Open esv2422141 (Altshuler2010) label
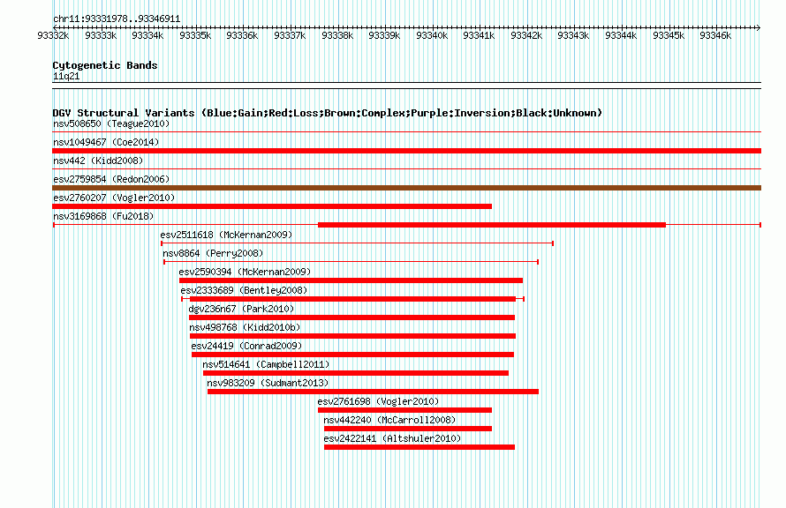The width and height of the screenshot is (786, 508). pyautogui.click(x=392, y=438)
